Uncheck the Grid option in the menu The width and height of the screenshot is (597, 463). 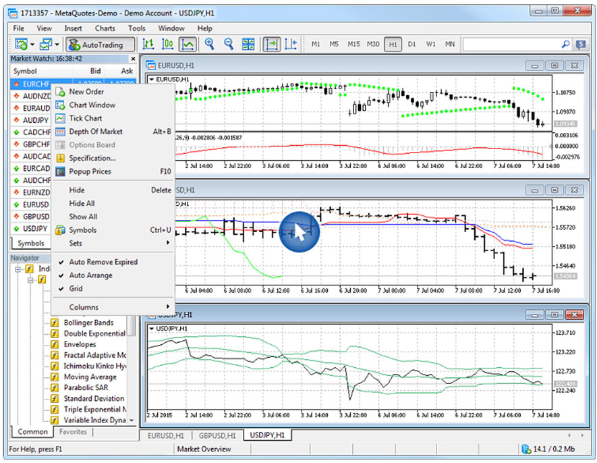point(113,289)
